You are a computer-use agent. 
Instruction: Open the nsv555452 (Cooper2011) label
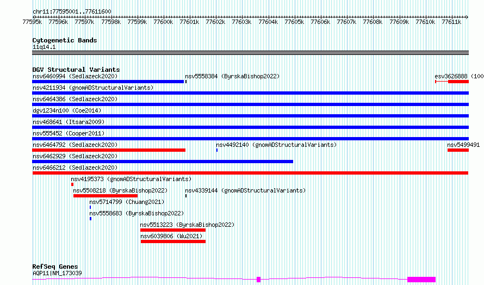coord(69,133)
